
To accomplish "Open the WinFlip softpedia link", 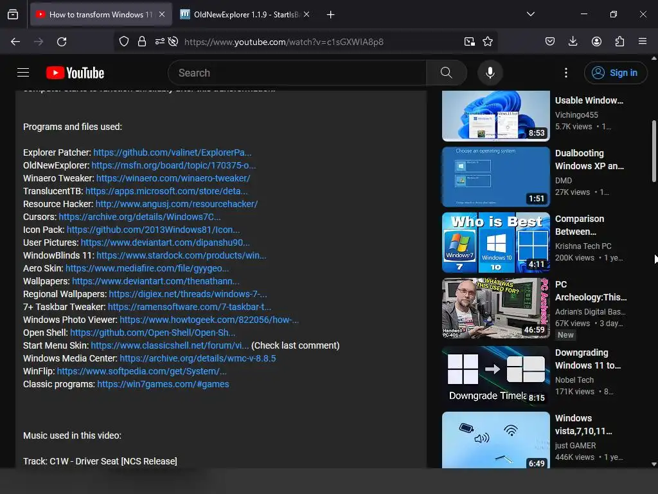I will 142,371.
